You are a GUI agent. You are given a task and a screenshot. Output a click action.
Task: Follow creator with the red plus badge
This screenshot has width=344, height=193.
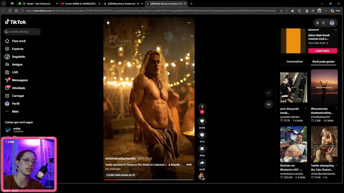[x=202, y=112]
